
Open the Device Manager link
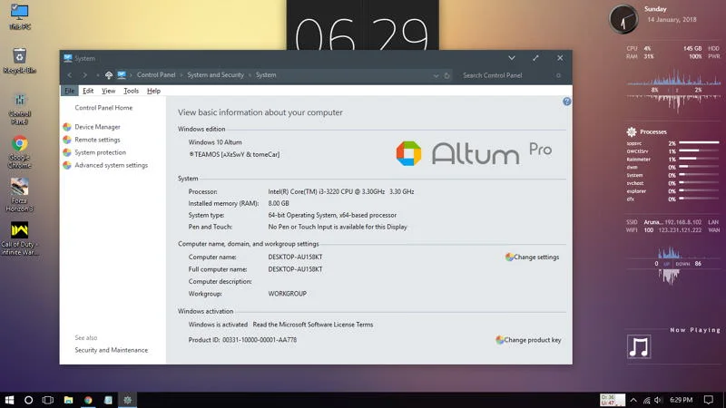coord(97,127)
